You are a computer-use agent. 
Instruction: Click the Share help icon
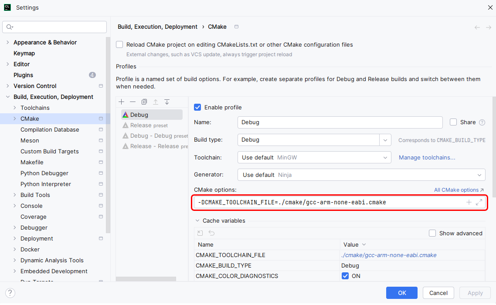coord(482,122)
